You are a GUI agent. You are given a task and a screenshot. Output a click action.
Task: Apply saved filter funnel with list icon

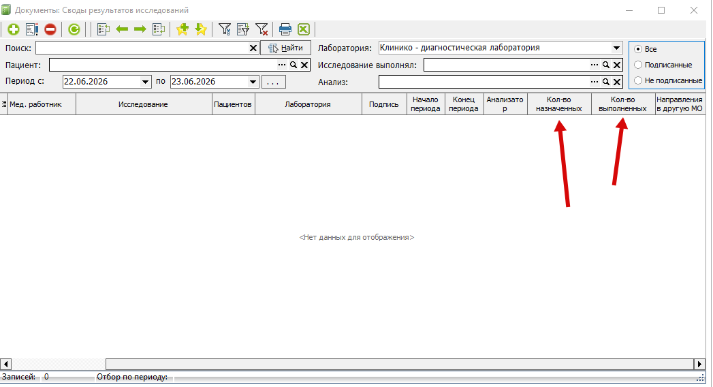243,29
